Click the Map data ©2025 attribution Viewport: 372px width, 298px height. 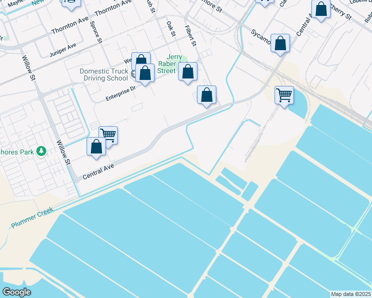coord(351,294)
